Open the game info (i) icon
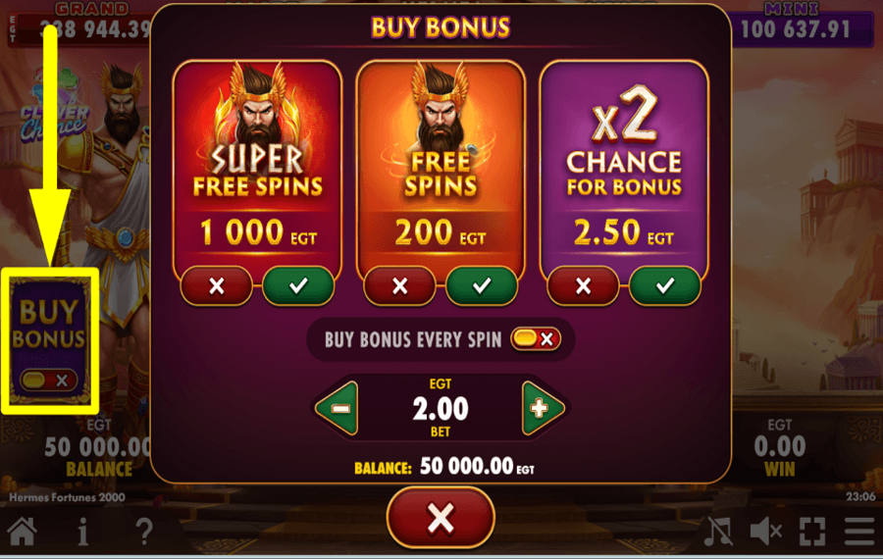The width and height of the screenshot is (883, 559). pyautogui.click(x=83, y=532)
